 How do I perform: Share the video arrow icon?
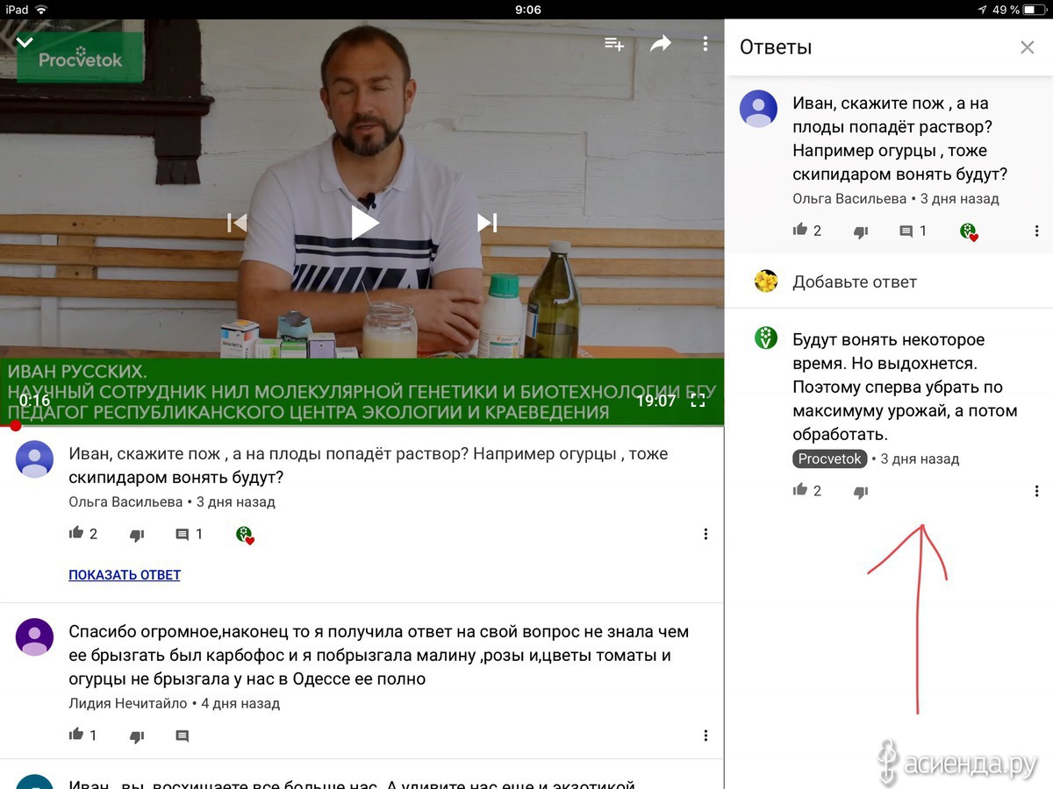[660, 44]
